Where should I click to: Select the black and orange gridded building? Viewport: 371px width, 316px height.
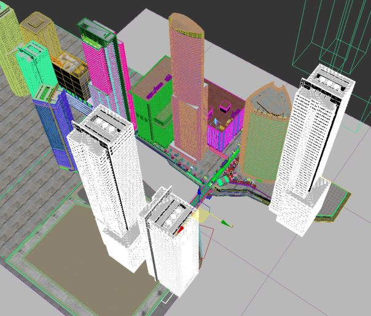click(x=69, y=77)
